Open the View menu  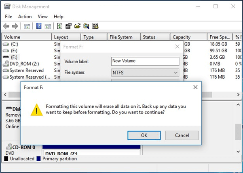pyautogui.click(x=42, y=17)
